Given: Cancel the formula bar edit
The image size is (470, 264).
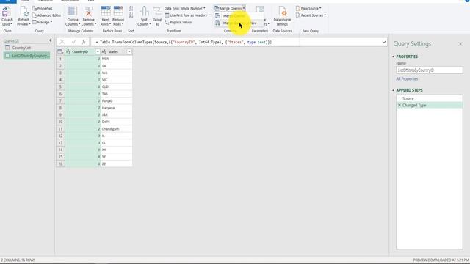Looking at the screenshot, I should point(62,42).
